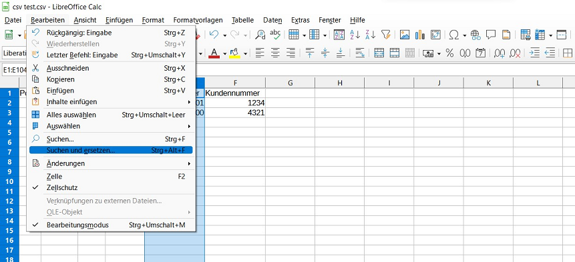
Task: Toggle the Zellschutz checked menu entry
Action: point(111,187)
